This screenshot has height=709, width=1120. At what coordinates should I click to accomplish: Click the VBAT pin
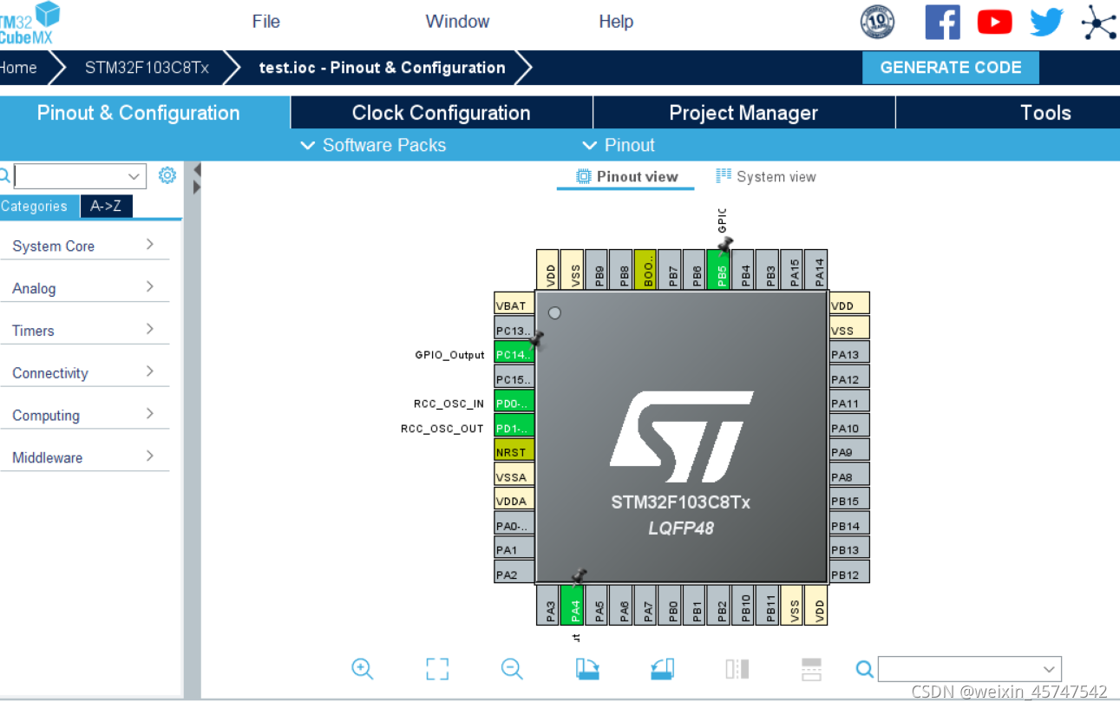pyautogui.click(x=514, y=305)
